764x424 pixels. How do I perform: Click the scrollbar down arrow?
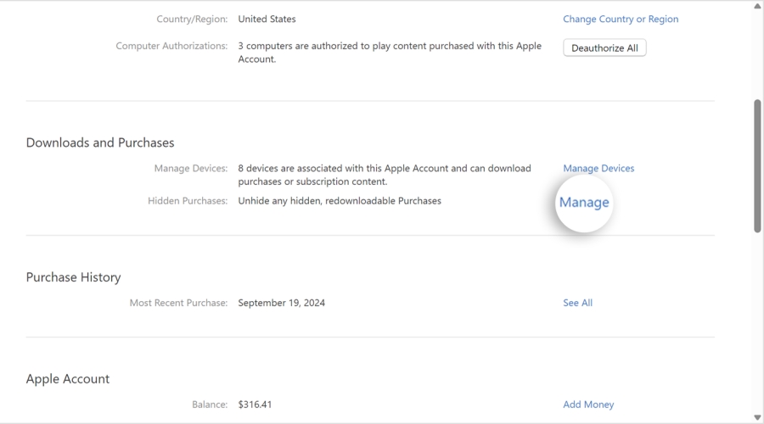(757, 418)
